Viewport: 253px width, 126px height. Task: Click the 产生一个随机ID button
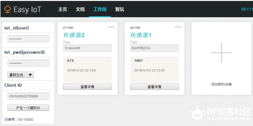point(28,108)
